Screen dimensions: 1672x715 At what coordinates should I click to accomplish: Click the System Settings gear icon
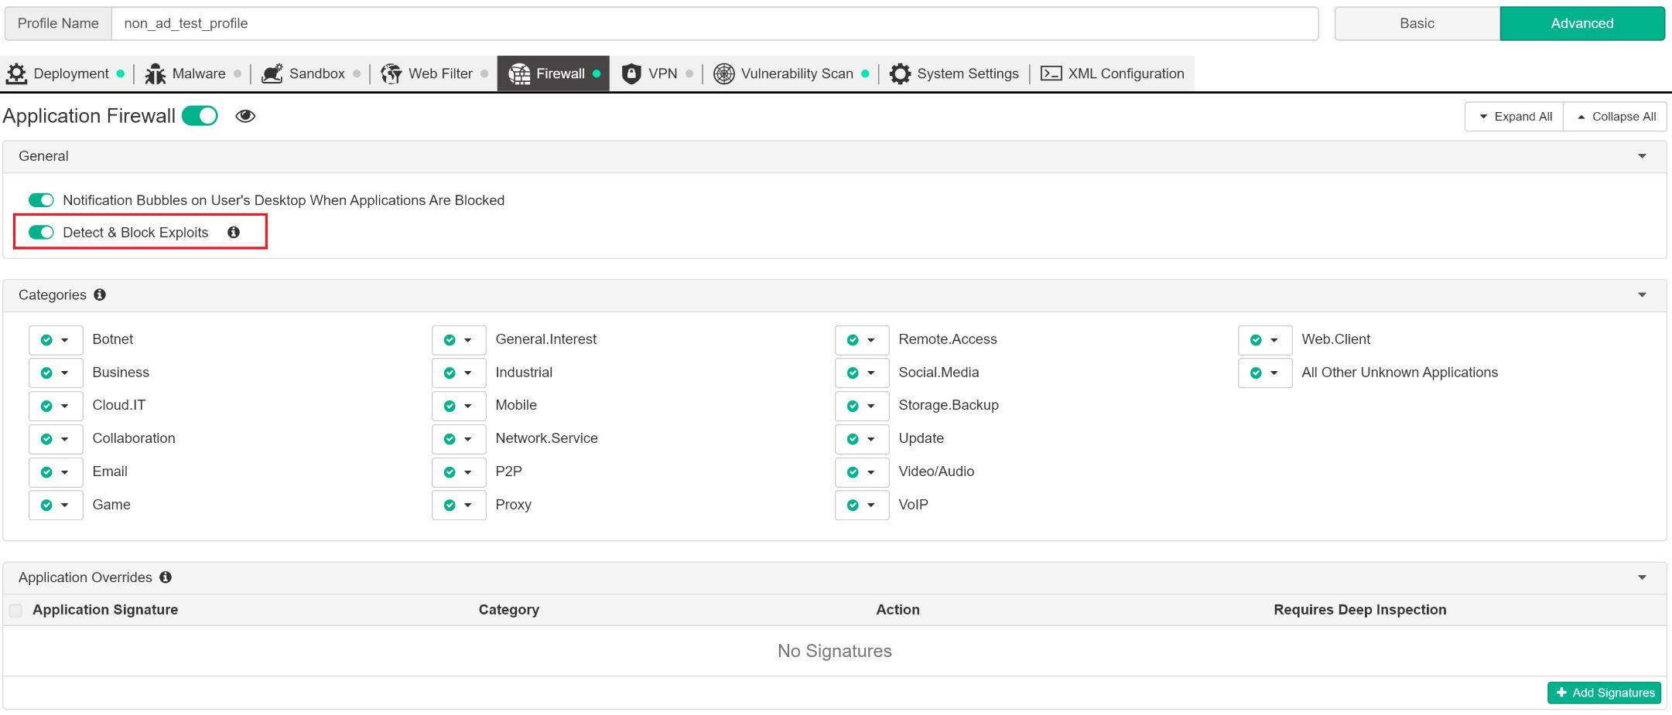[x=900, y=73]
